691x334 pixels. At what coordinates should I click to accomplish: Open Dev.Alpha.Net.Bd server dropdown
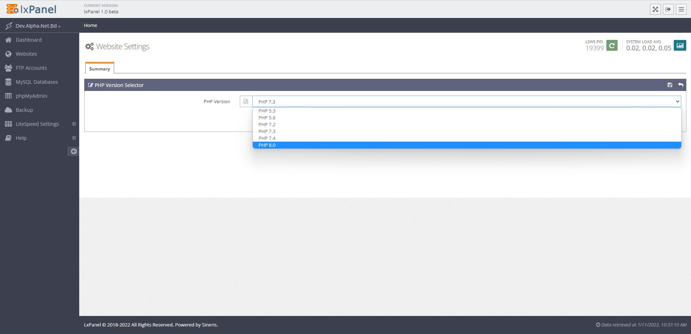(x=38, y=26)
